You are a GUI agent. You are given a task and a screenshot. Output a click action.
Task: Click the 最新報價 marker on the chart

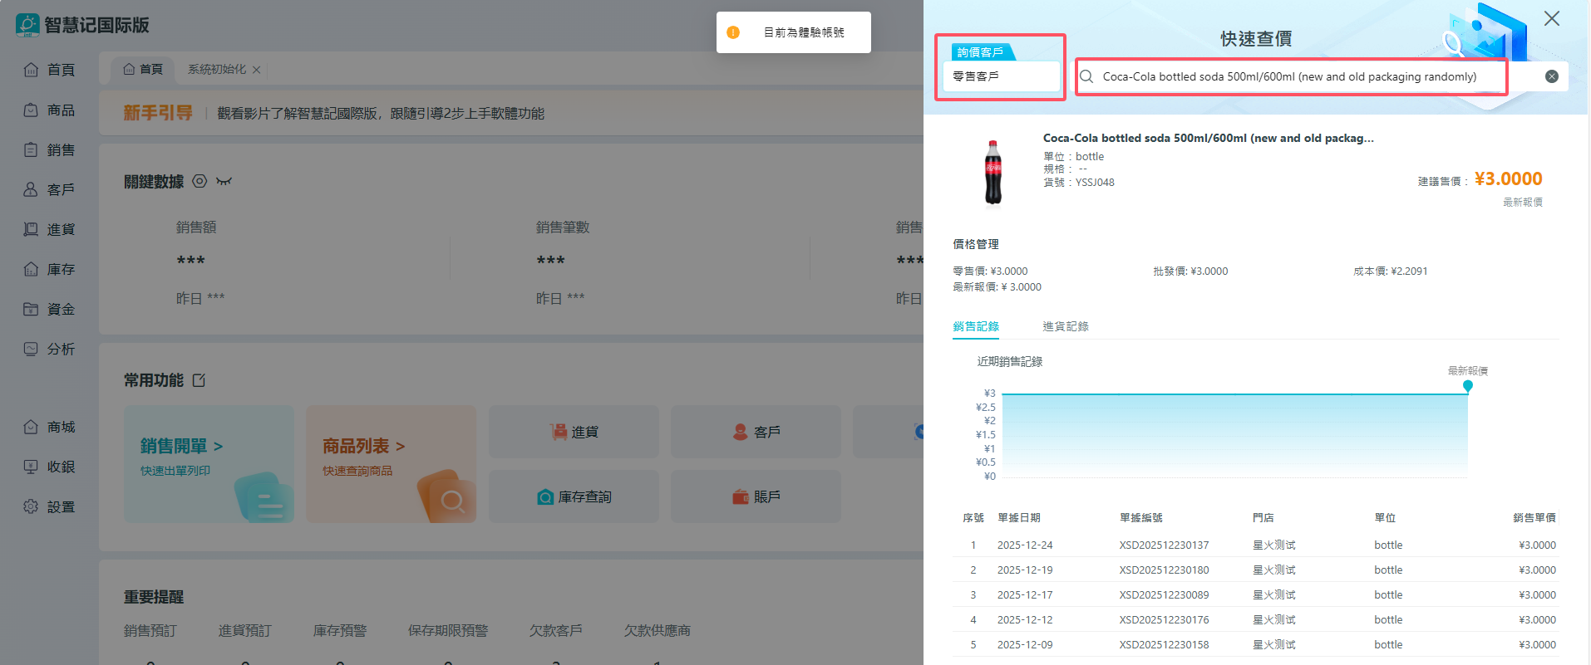coord(1468,385)
